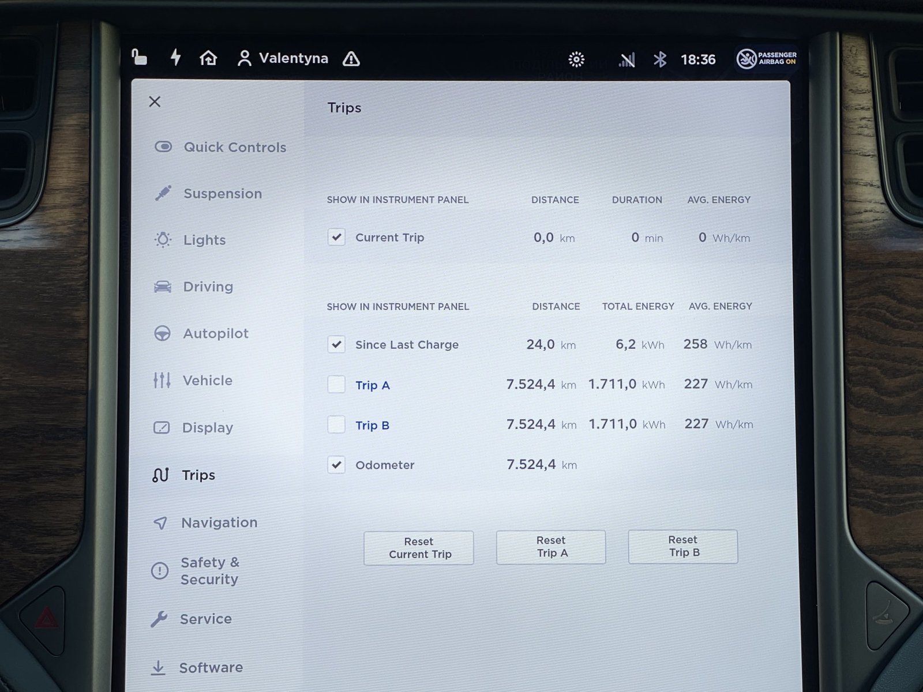923x692 pixels.
Task: Enable the Trip B checkbox
Action: [x=336, y=425]
